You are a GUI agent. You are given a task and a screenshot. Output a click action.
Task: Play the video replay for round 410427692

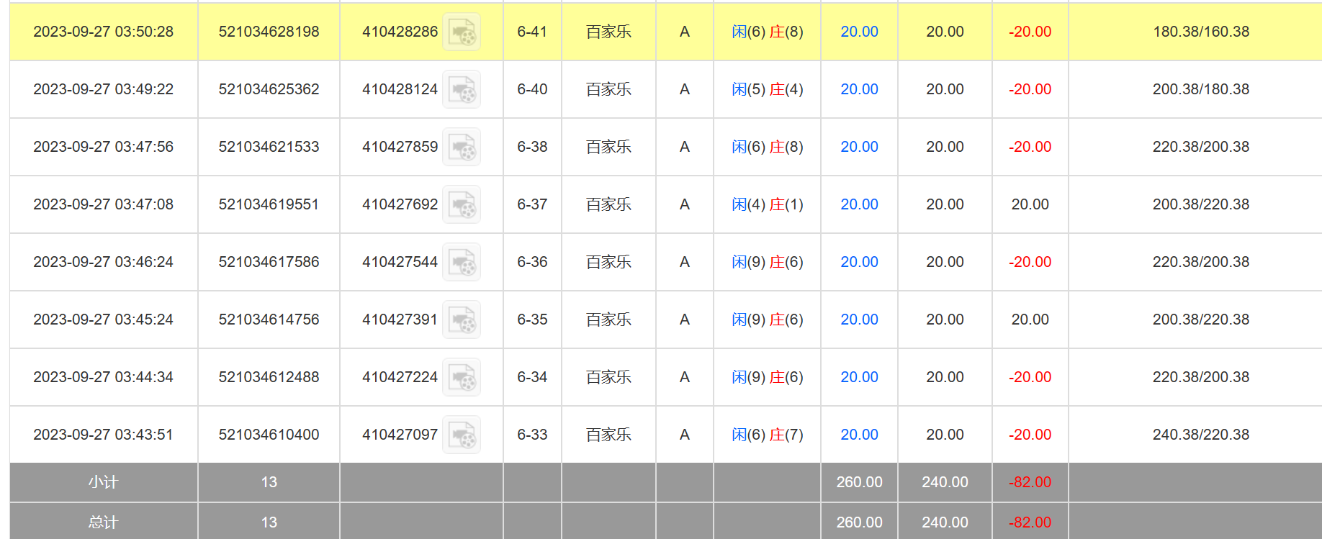point(462,205)
